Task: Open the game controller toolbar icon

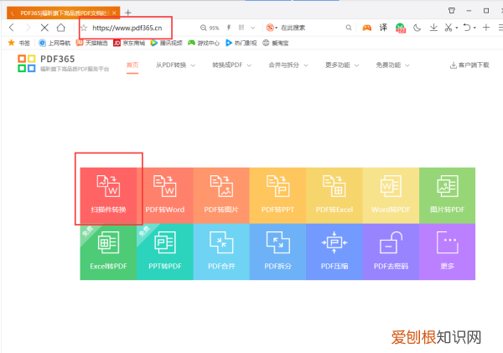Action: click(367, 28)
